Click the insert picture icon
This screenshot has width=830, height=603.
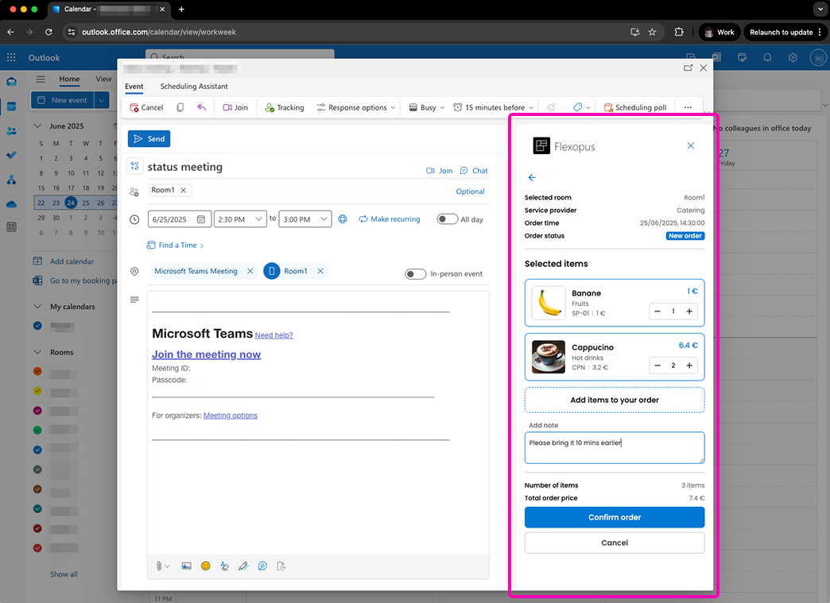(x=186, y=566)
